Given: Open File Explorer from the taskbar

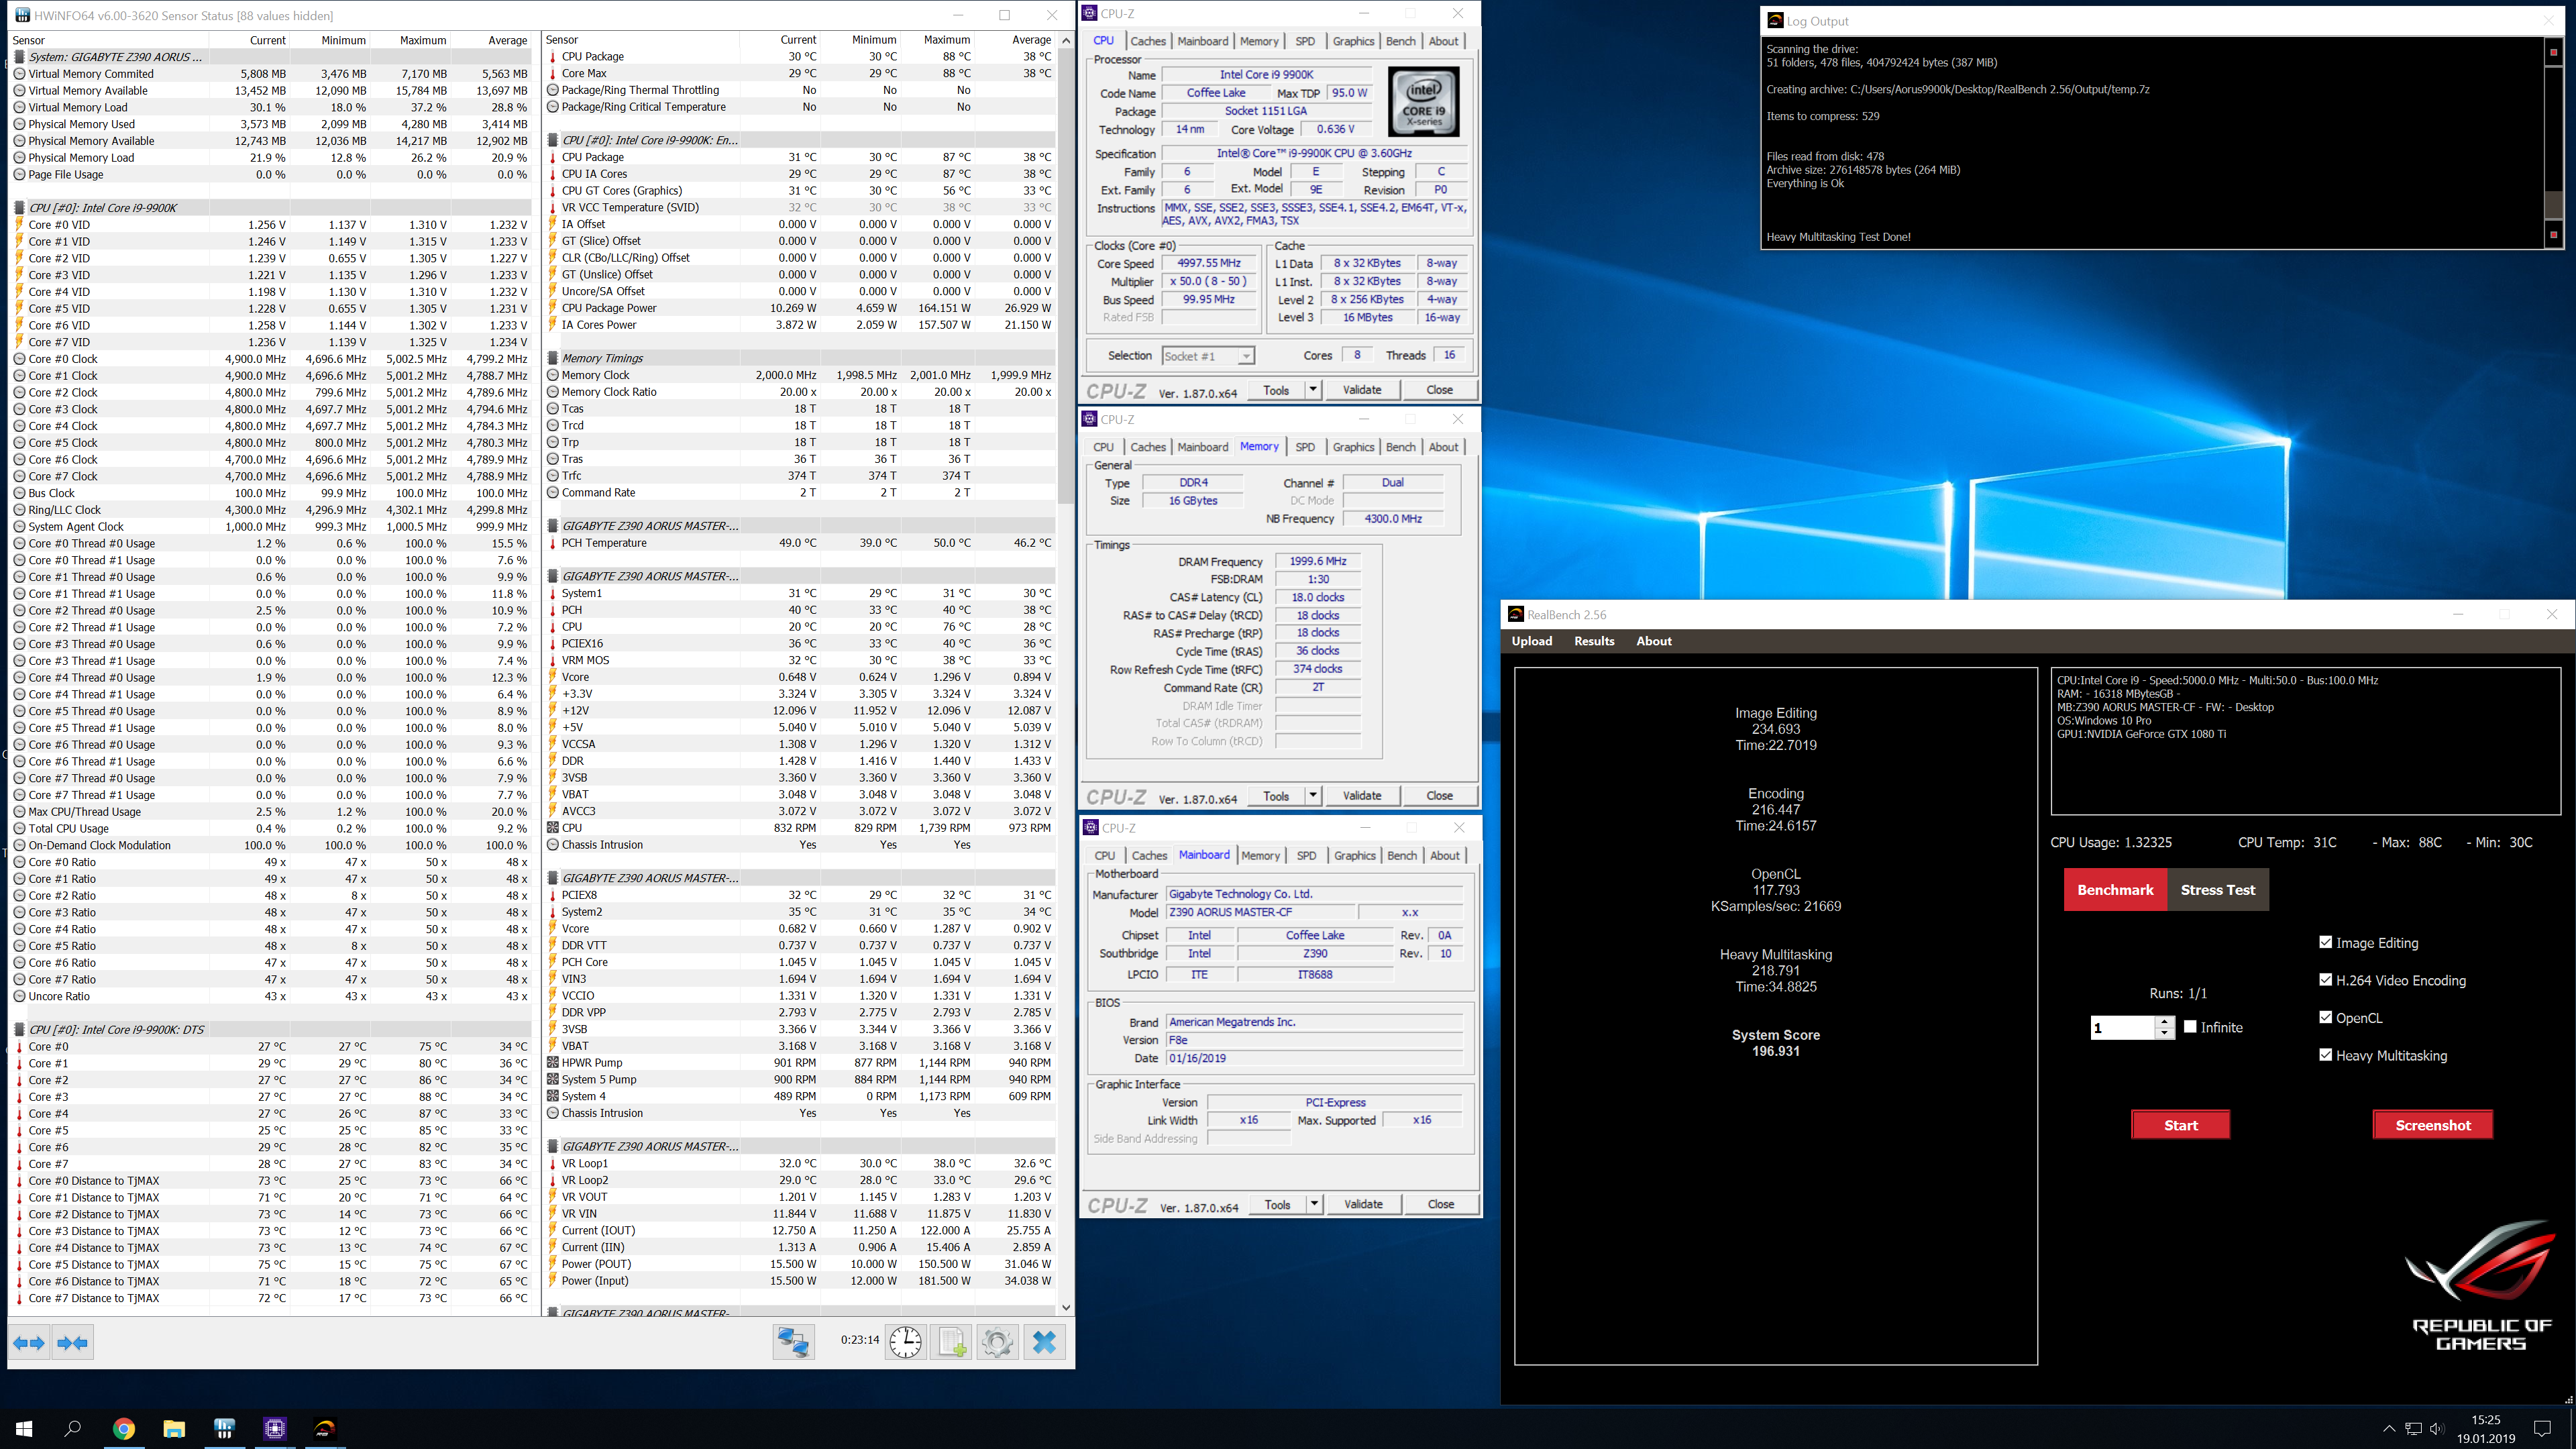Looking at the screenshot, I should [174, 1428].
